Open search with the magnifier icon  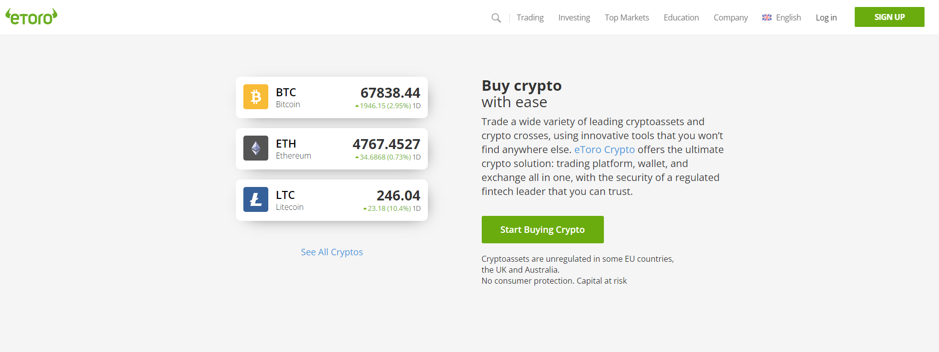point(496,18)
